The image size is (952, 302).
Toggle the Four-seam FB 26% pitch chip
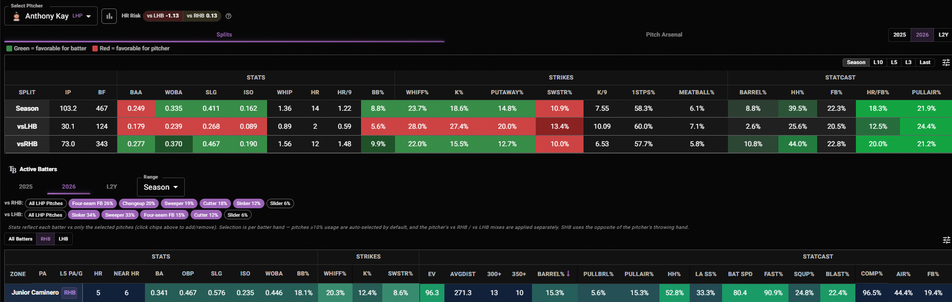click(92, 203)
